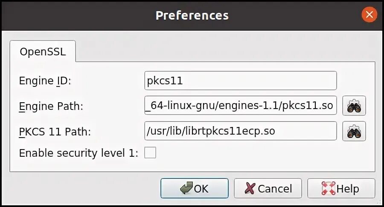
Task: Click the binoculars icon beside Engine Path
Action: (354, 106)
